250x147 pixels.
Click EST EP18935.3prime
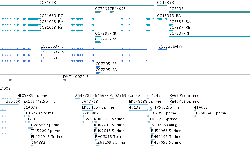coord(161,113)
